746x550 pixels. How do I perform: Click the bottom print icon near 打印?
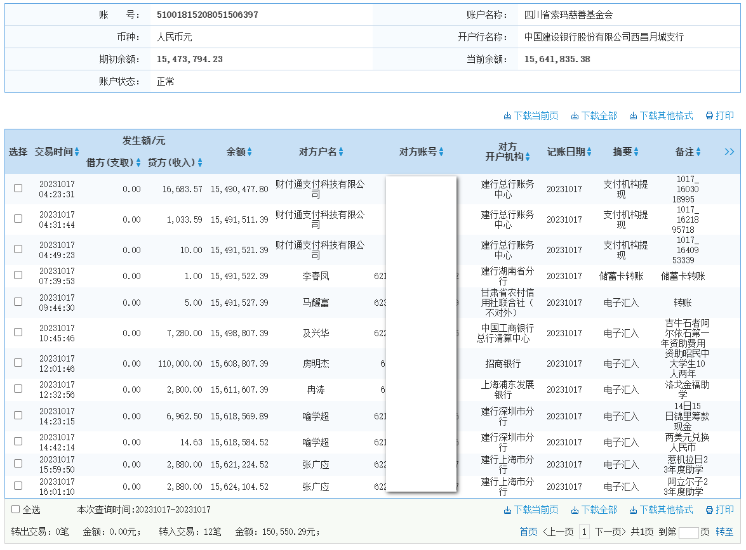click(x=709, y=509)
